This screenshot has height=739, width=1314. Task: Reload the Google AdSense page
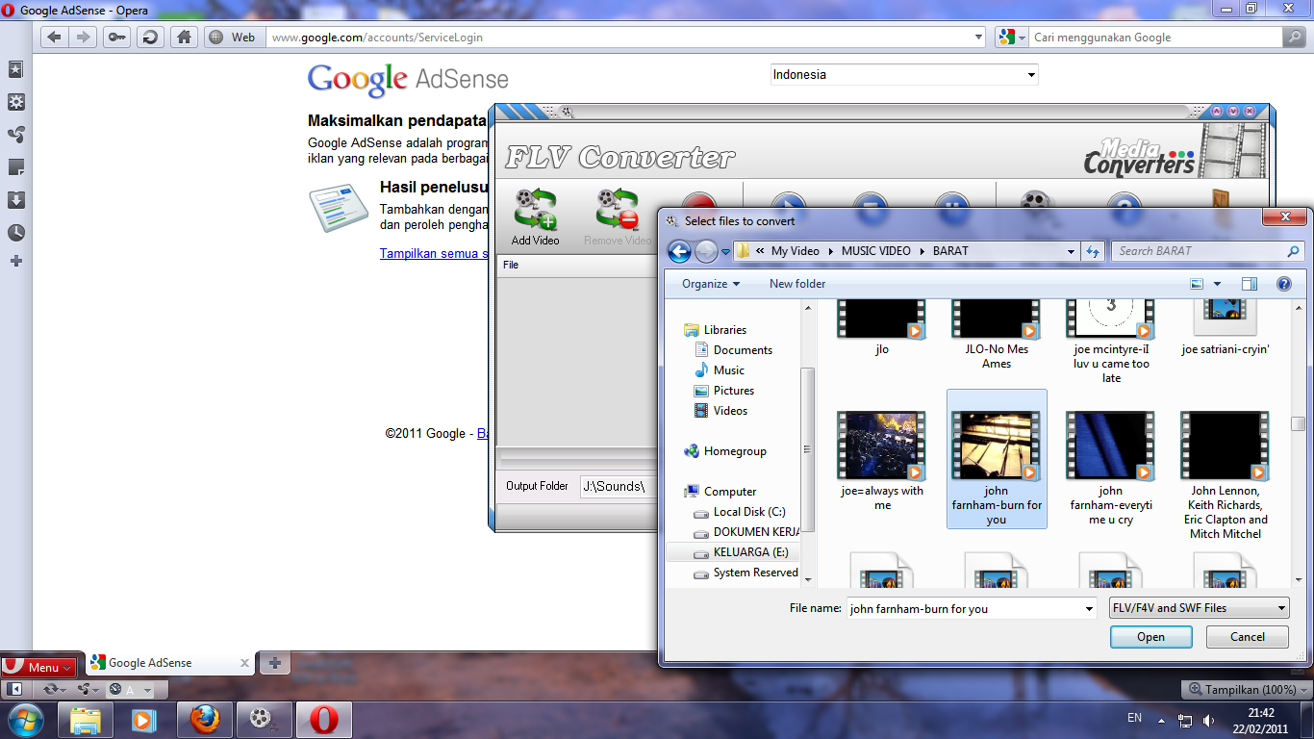pos(150,38)
